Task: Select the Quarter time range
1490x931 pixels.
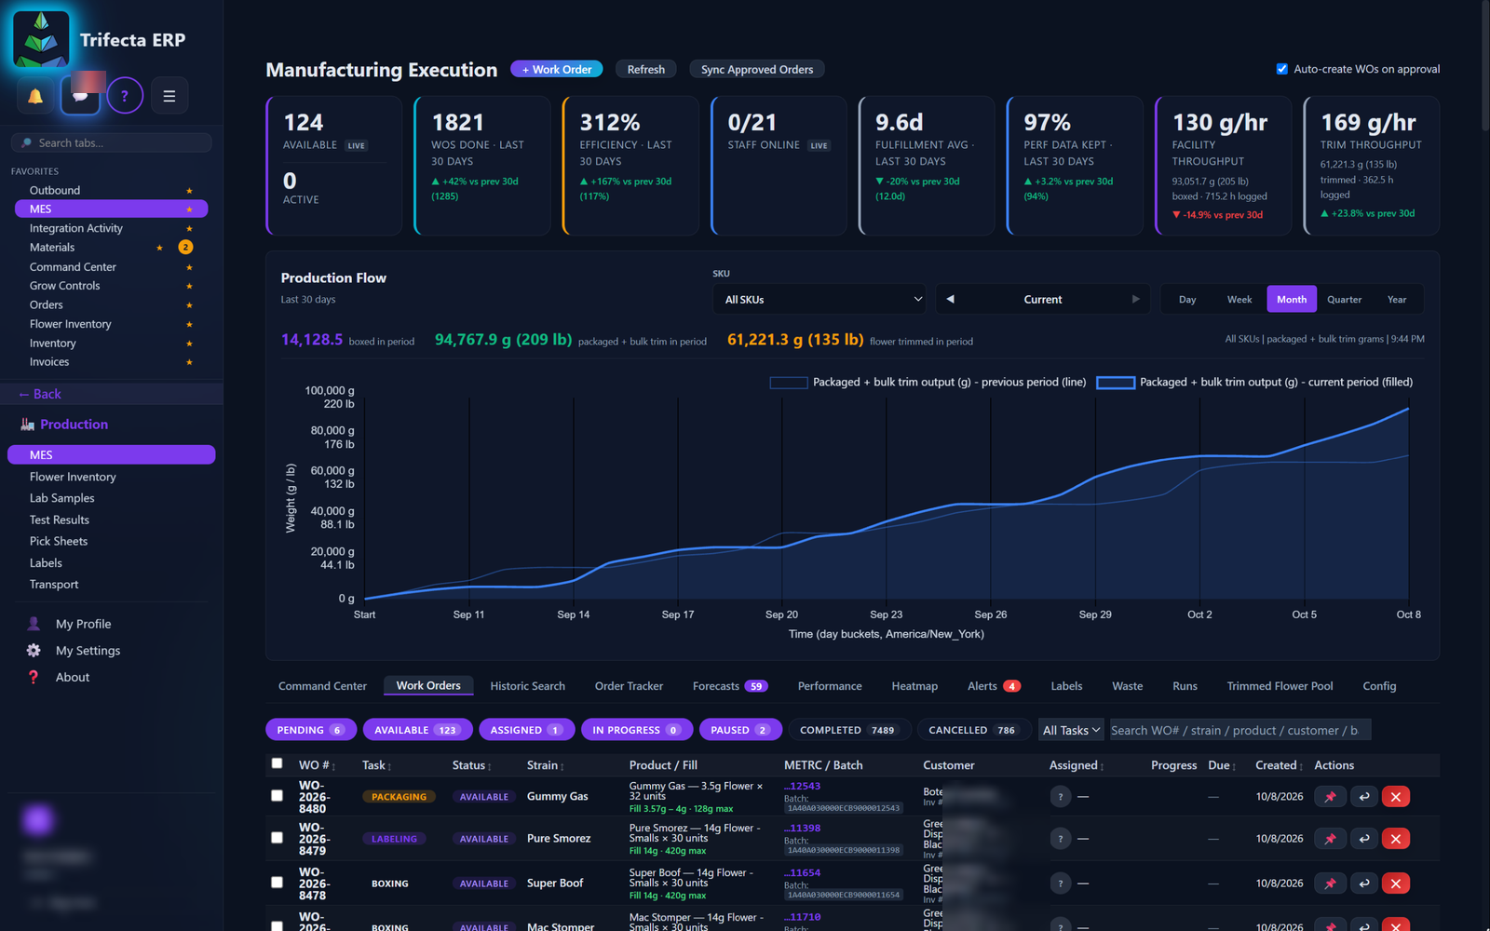Action: 1344,300
